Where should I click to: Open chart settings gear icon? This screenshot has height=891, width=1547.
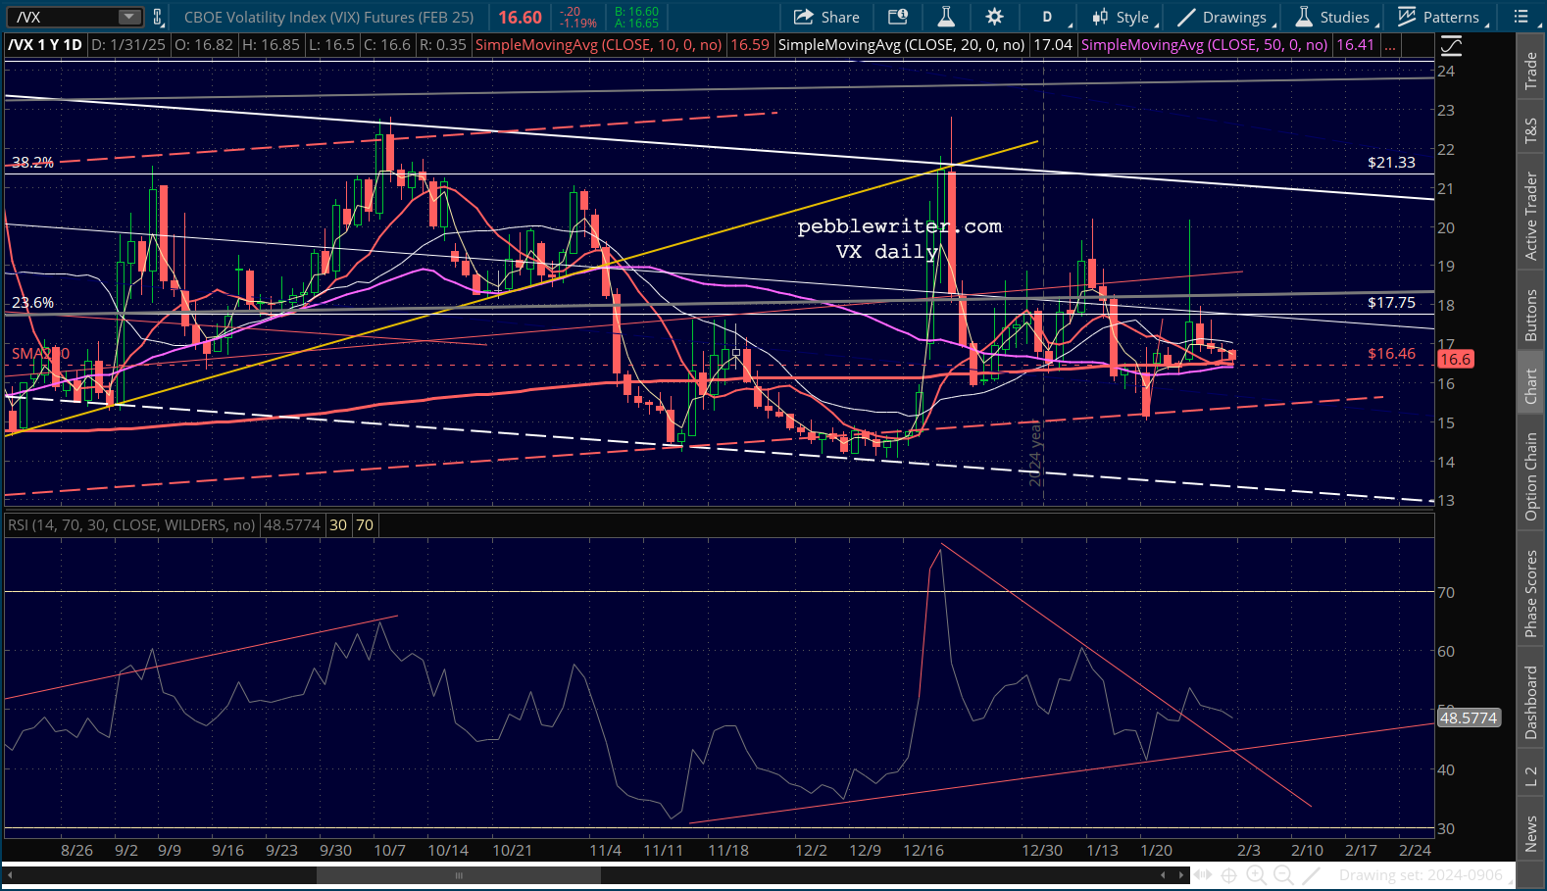[x=994, y=17]
